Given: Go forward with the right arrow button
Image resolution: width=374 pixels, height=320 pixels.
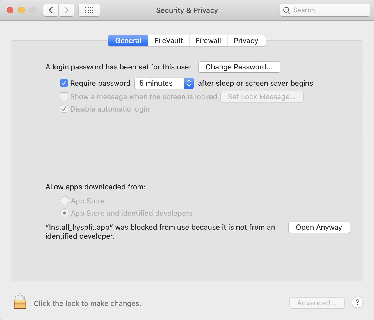Looking at the screenshot, I should click(67, 10).
